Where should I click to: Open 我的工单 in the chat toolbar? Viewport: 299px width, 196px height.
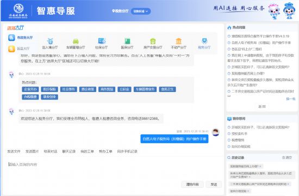87,151
